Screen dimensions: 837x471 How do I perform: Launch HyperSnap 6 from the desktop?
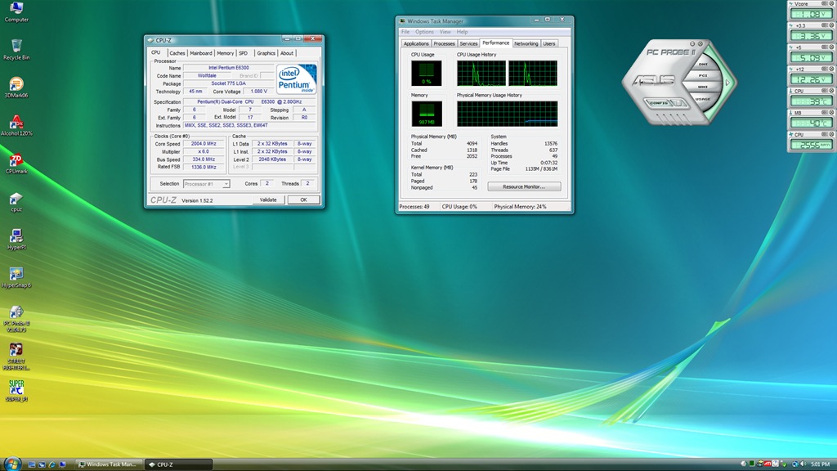(16, 275)
